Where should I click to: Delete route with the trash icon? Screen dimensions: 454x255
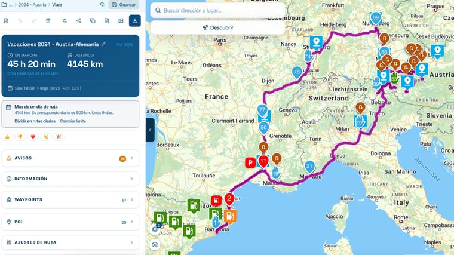[x=48, y=20]
